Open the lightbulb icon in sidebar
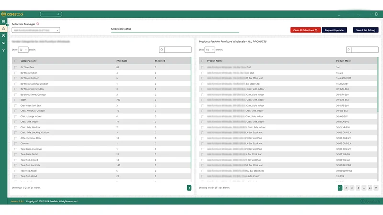 (x=3, y=50)
